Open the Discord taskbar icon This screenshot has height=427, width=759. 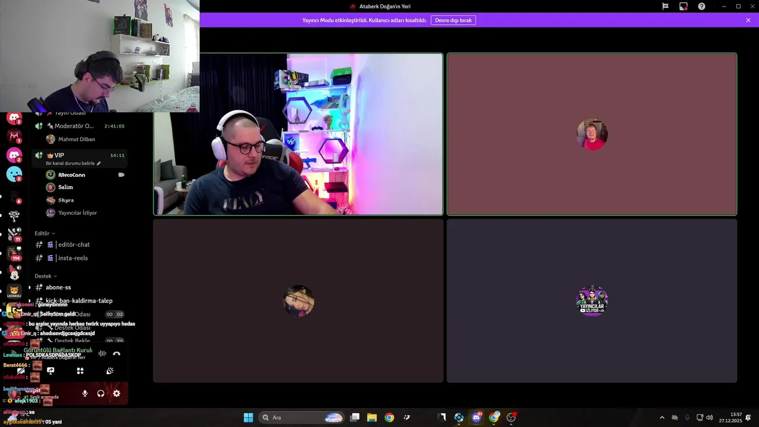coord(476,418)
